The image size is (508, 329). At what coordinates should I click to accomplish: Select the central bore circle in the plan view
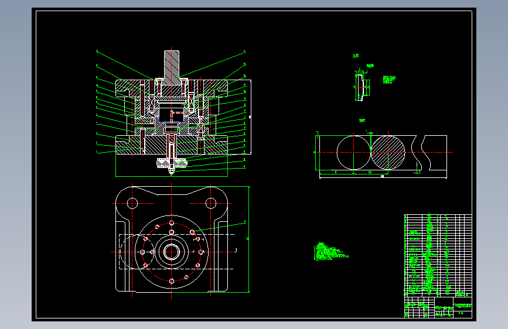click(172, 252)
